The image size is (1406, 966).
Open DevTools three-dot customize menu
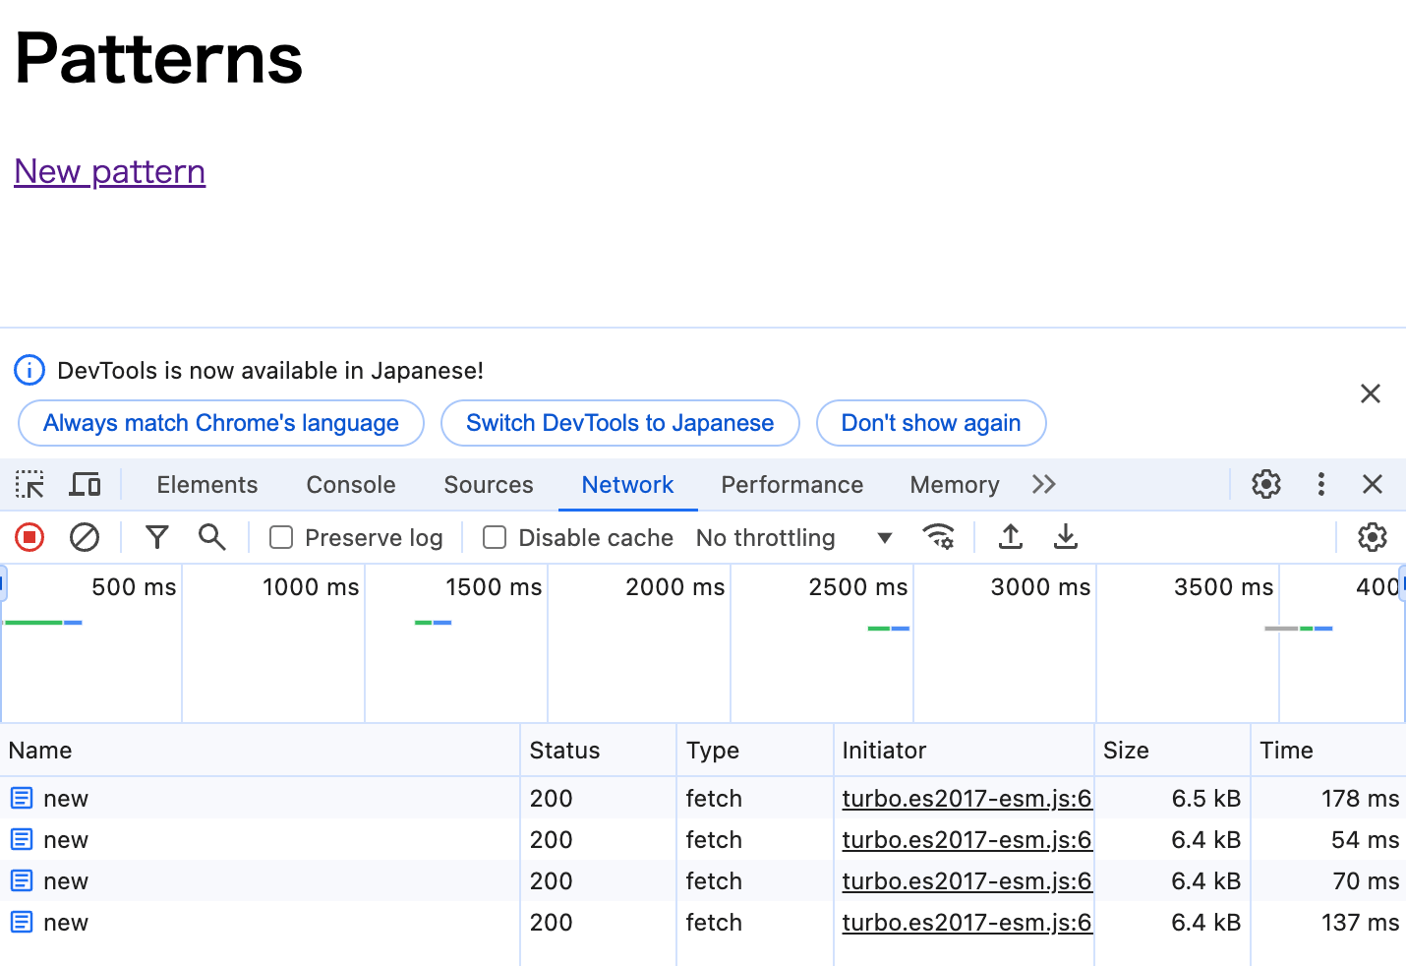pos(1320,484)
